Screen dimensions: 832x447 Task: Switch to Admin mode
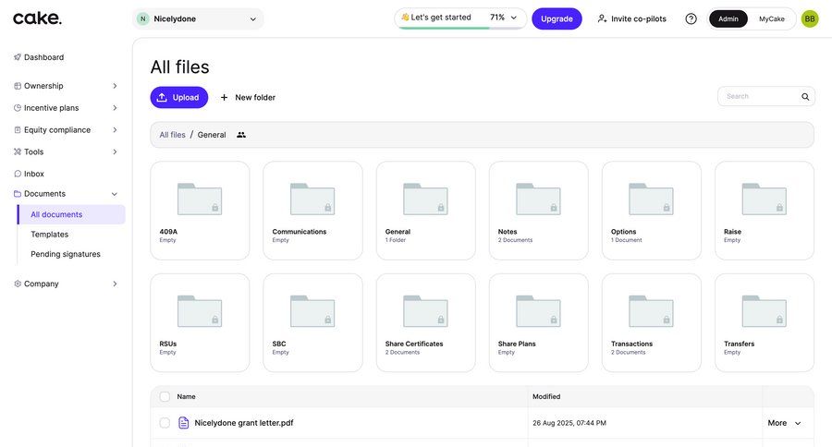tap(728, 19)
